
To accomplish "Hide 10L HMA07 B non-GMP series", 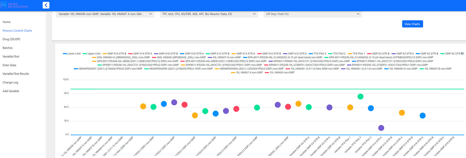I will tap(436, 69).
